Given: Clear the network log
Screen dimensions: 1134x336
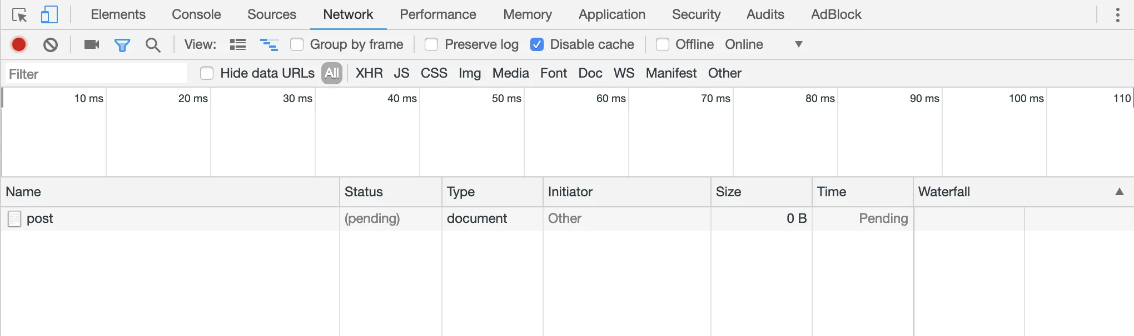Looking at the screenshot, I should click(x=51, y=44).
